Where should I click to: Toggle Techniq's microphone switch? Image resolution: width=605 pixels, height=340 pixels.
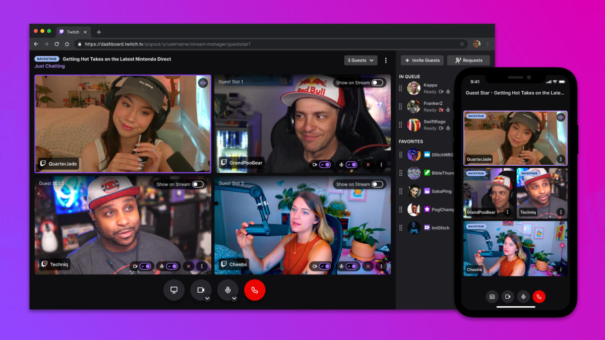(172, 266)
